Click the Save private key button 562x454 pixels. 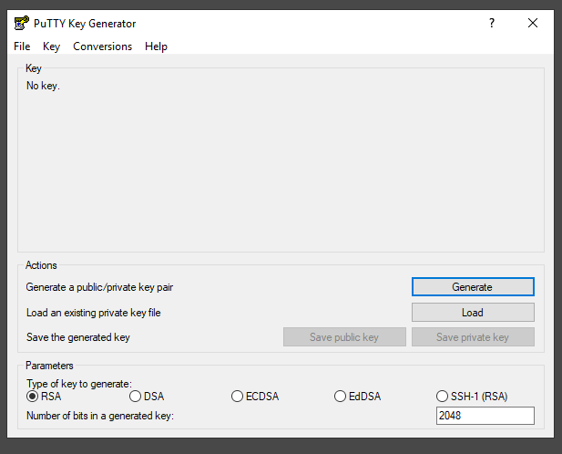pyautogui.click(x=472, y=337)
